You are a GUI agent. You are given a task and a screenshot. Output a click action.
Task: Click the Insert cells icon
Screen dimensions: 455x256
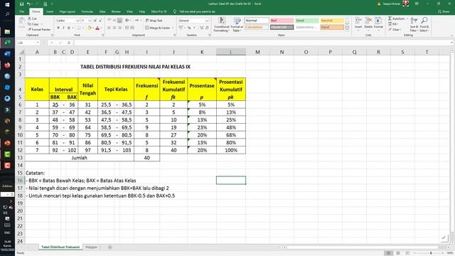pyautogui.click(x=358, y=23)
